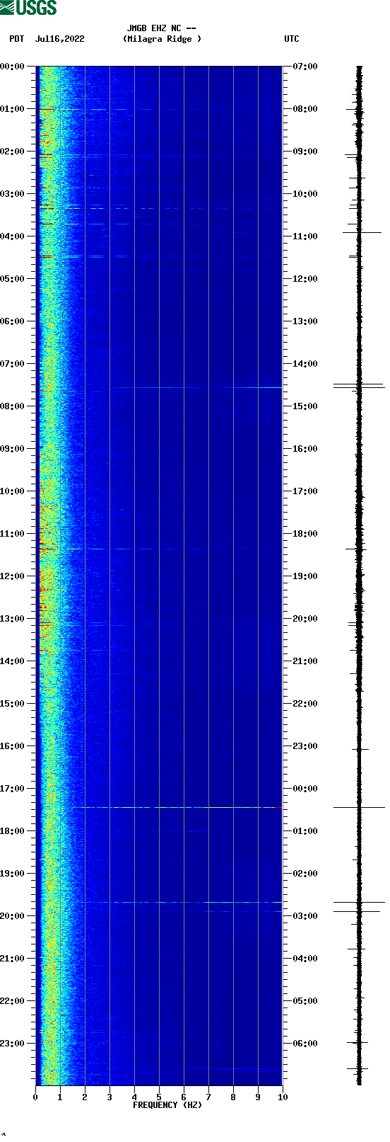The width and height of the screenshot is (390, 1142).
Task: Click the 06:00 UTC time label
Action: pos(305,1044)
